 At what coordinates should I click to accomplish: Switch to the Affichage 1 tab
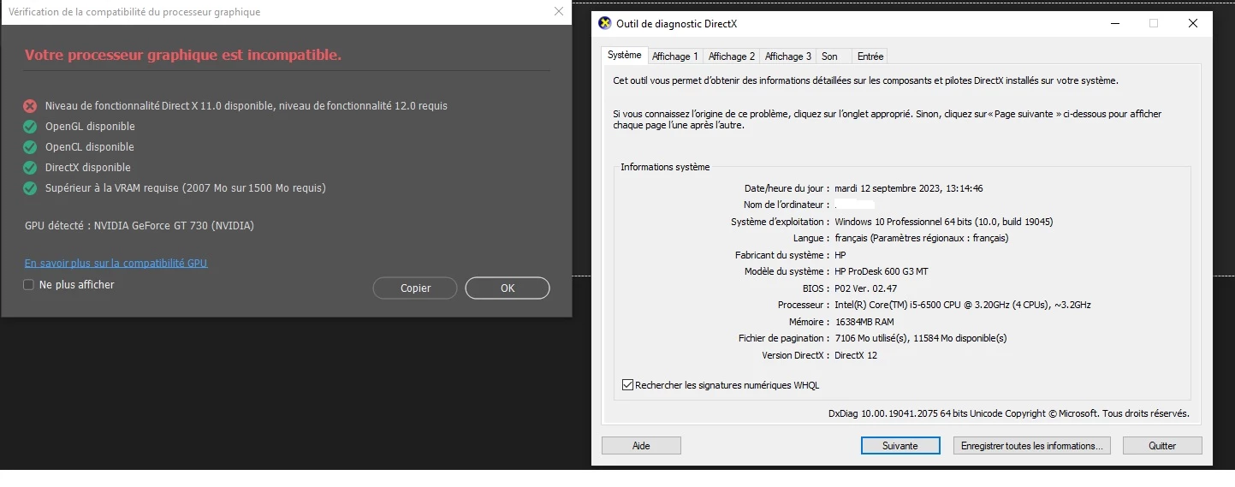click(675, 56)
